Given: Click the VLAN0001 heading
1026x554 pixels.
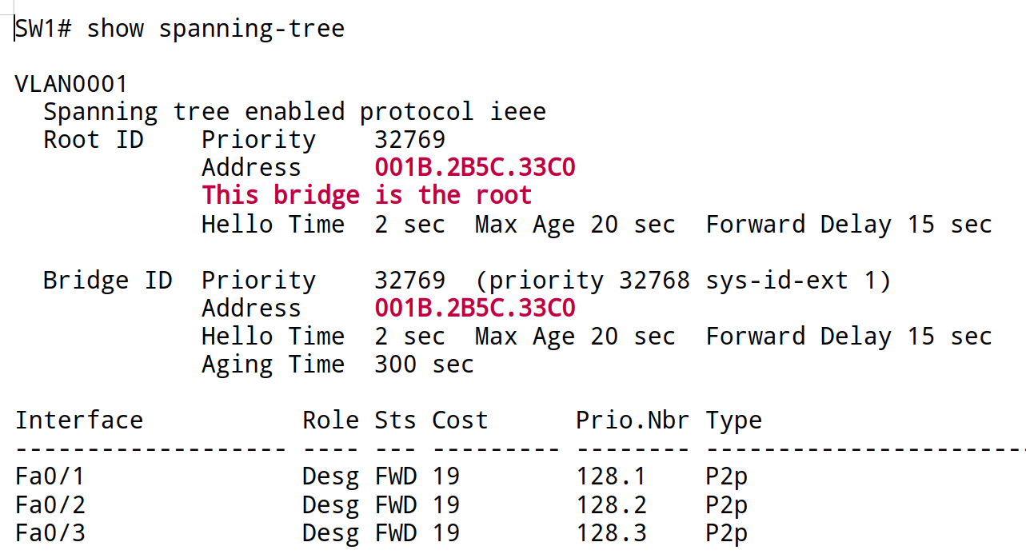Looking at the screenshot, I should tap(71, 84).
